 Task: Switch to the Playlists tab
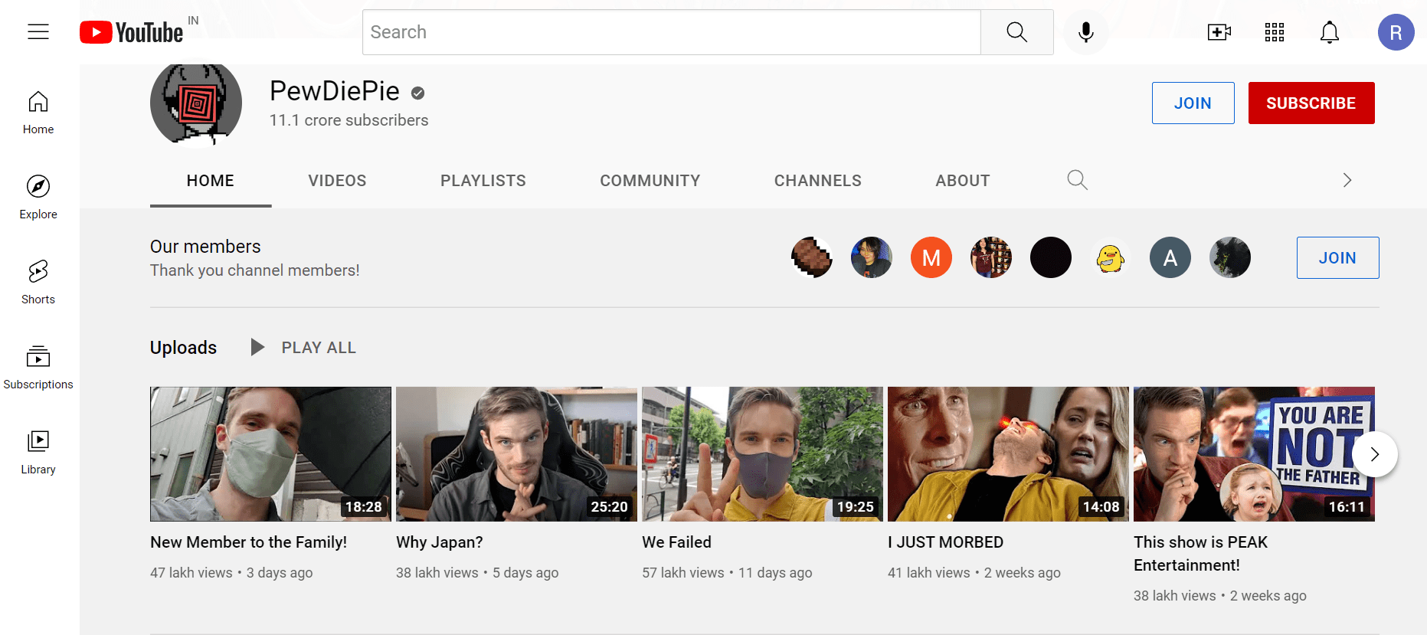tap(483, 181)
